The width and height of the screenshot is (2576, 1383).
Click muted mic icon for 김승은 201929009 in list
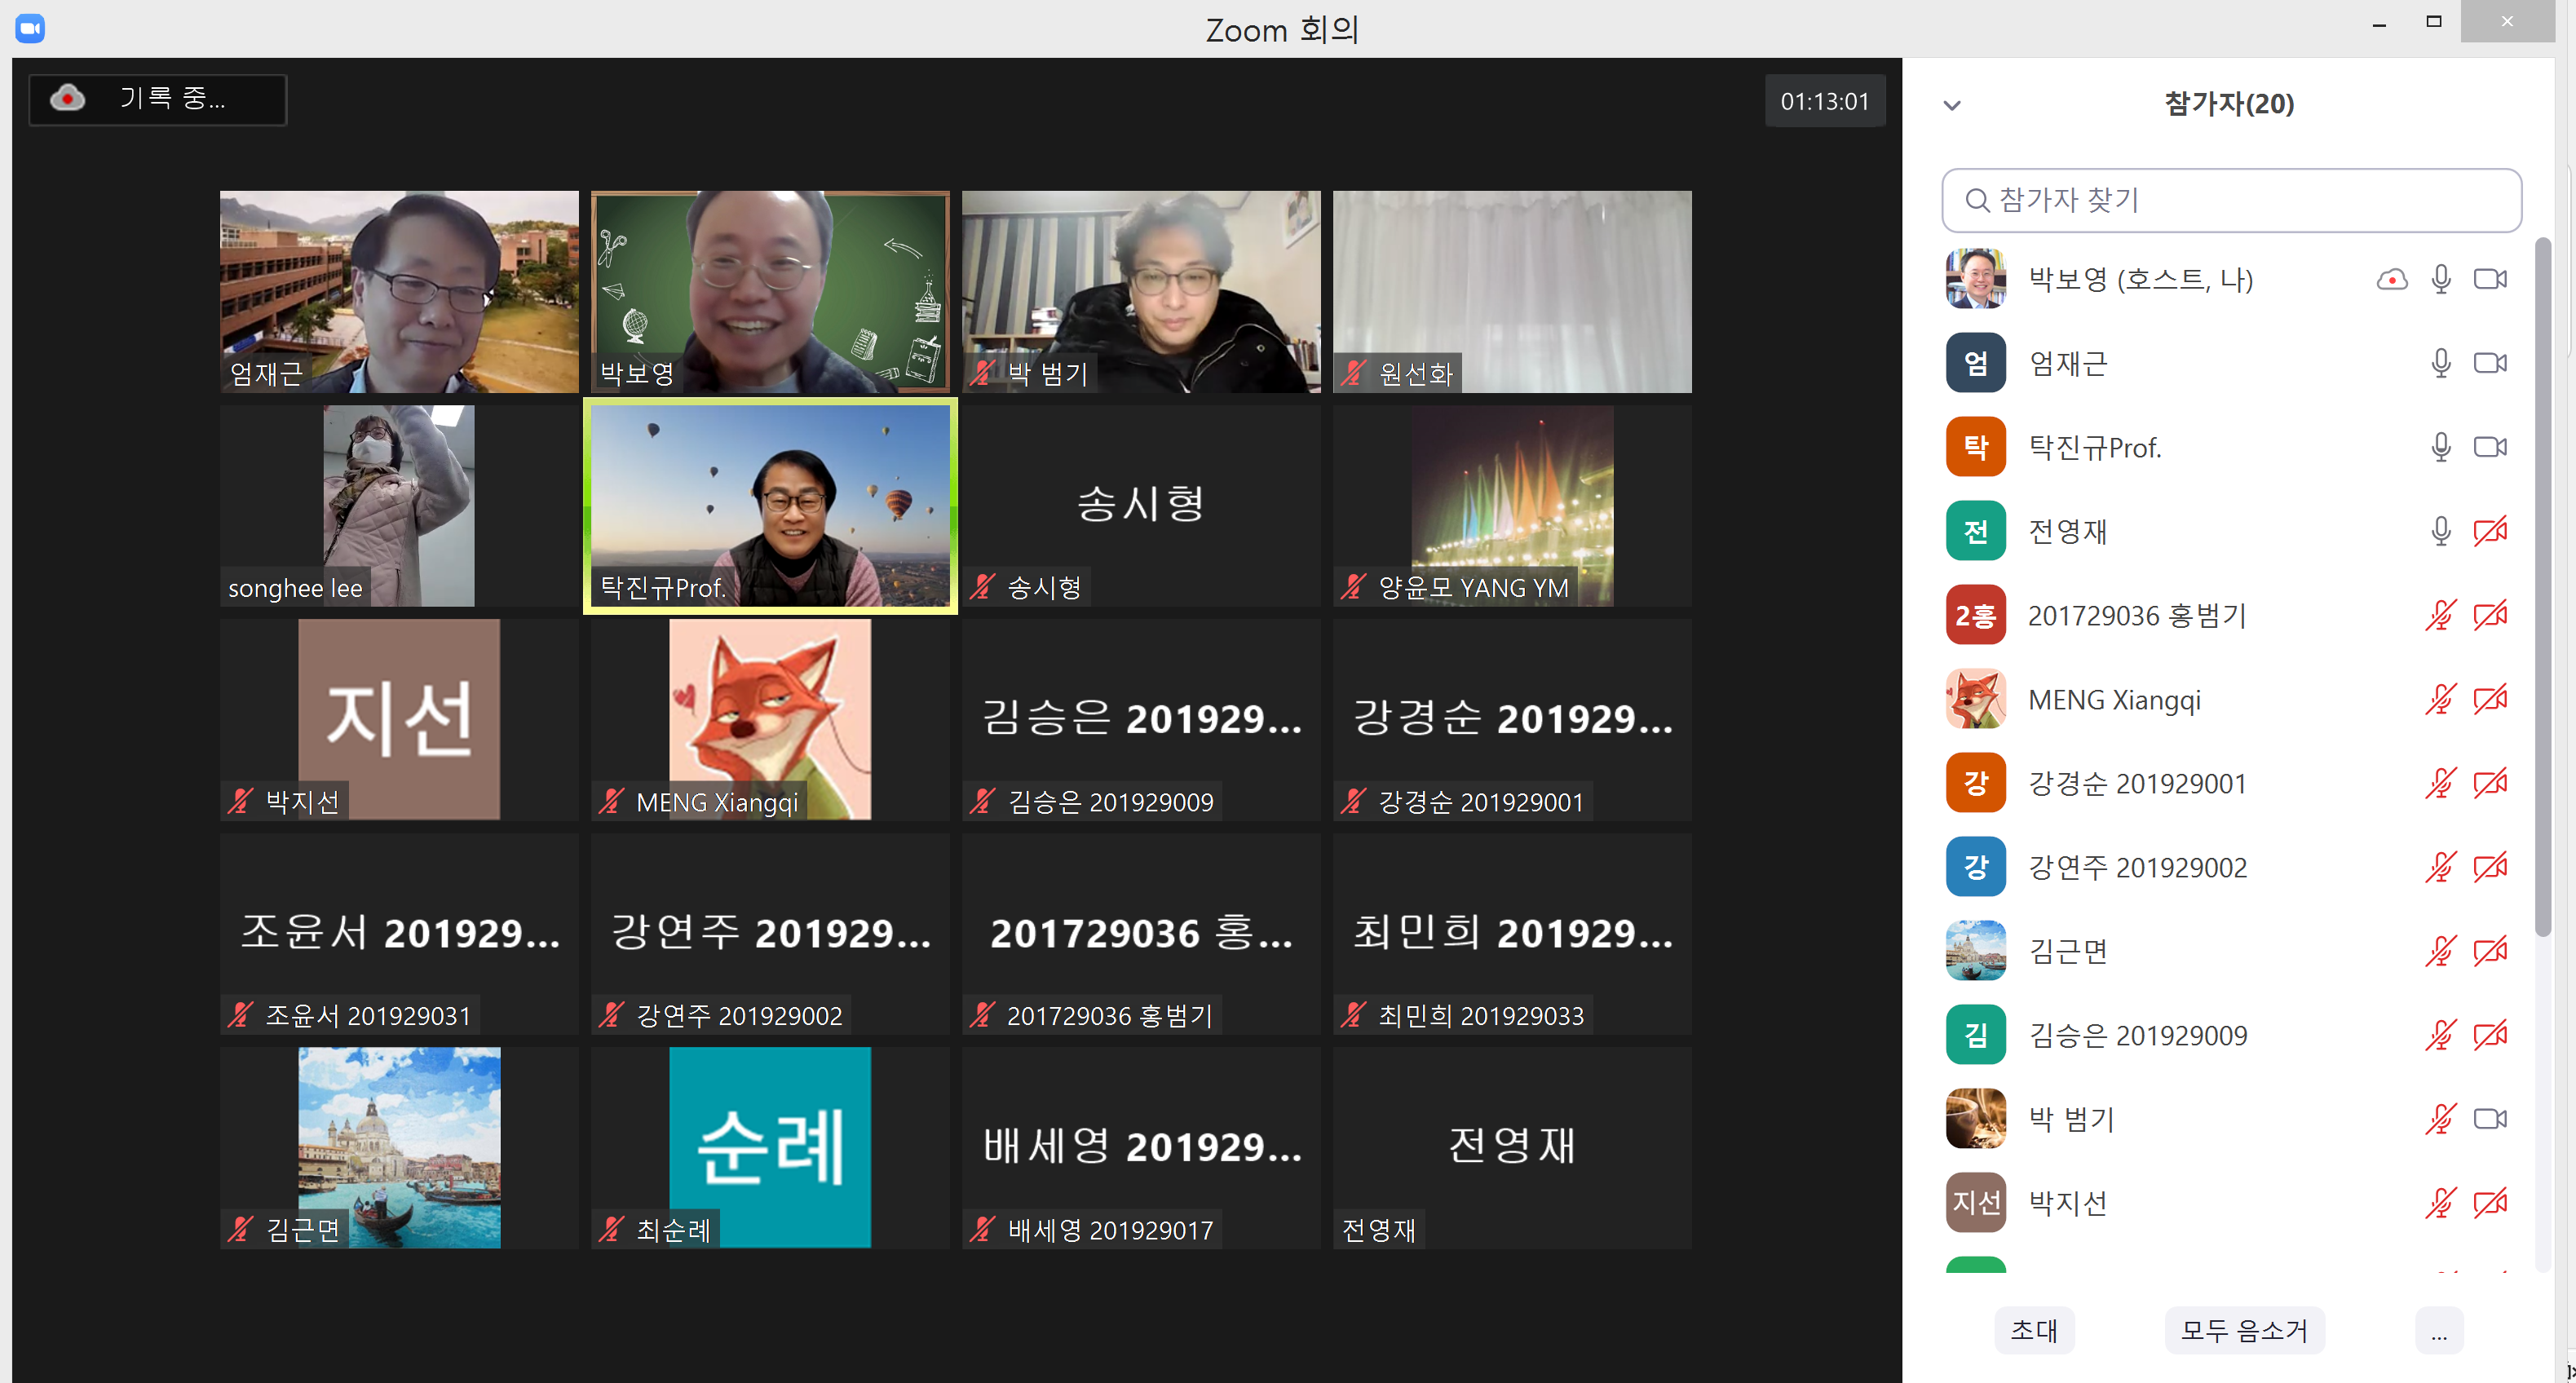pos(2441,1035)
